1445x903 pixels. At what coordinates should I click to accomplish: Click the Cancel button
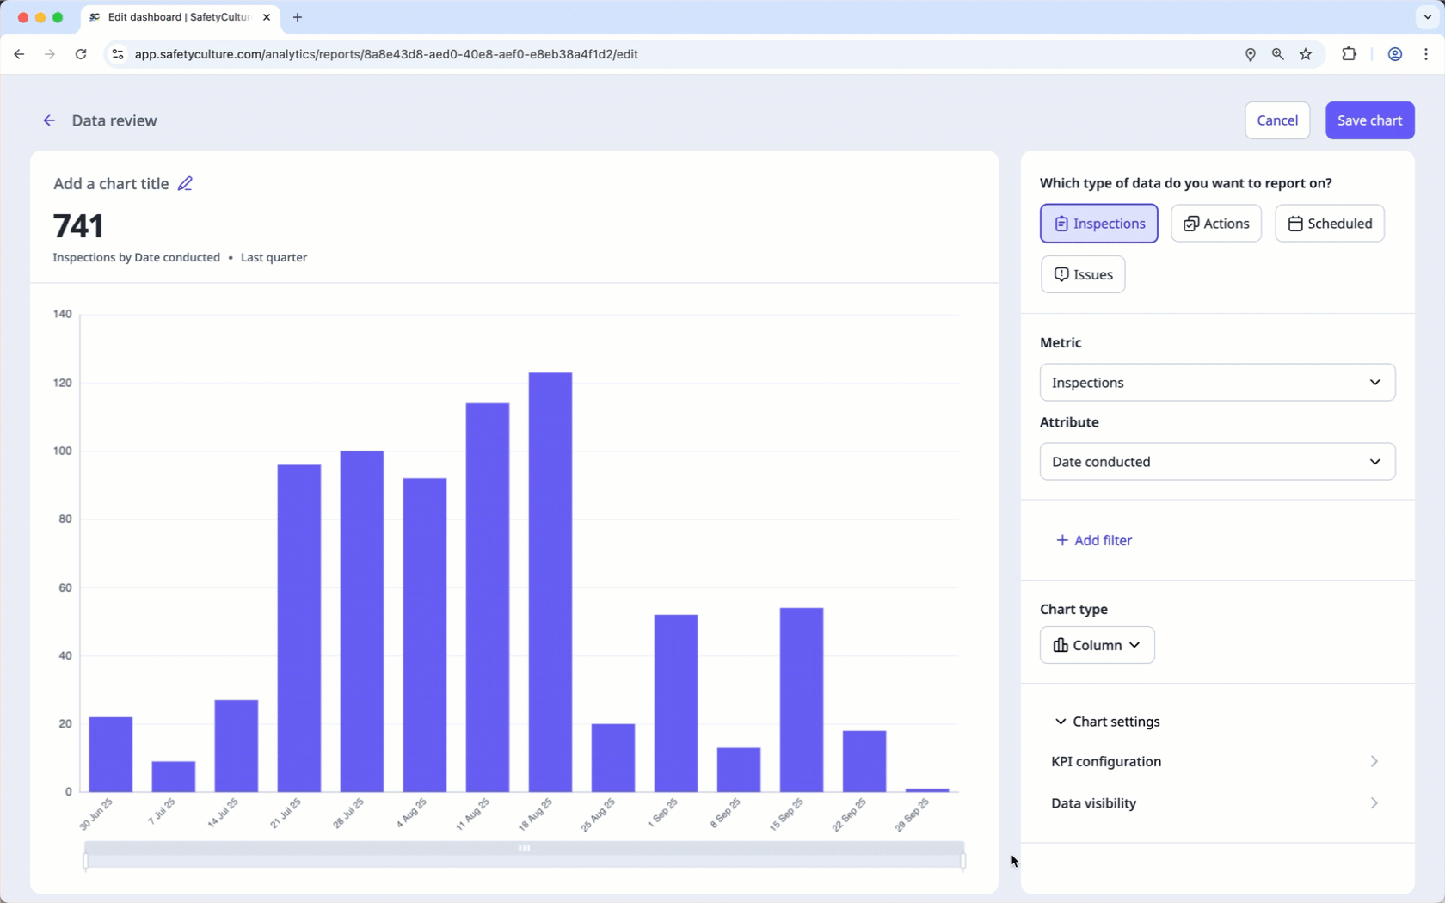tap(1276, 120)
